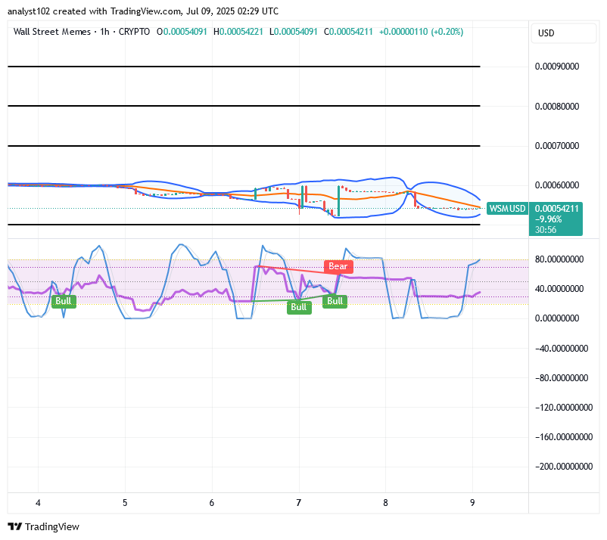Click the -160.00000000 oscillator axis label
The image size is (607, 540).
(x=564, y=436)
